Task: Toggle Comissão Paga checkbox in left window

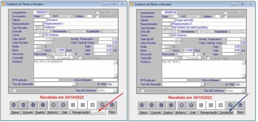Action: (80, 58)
